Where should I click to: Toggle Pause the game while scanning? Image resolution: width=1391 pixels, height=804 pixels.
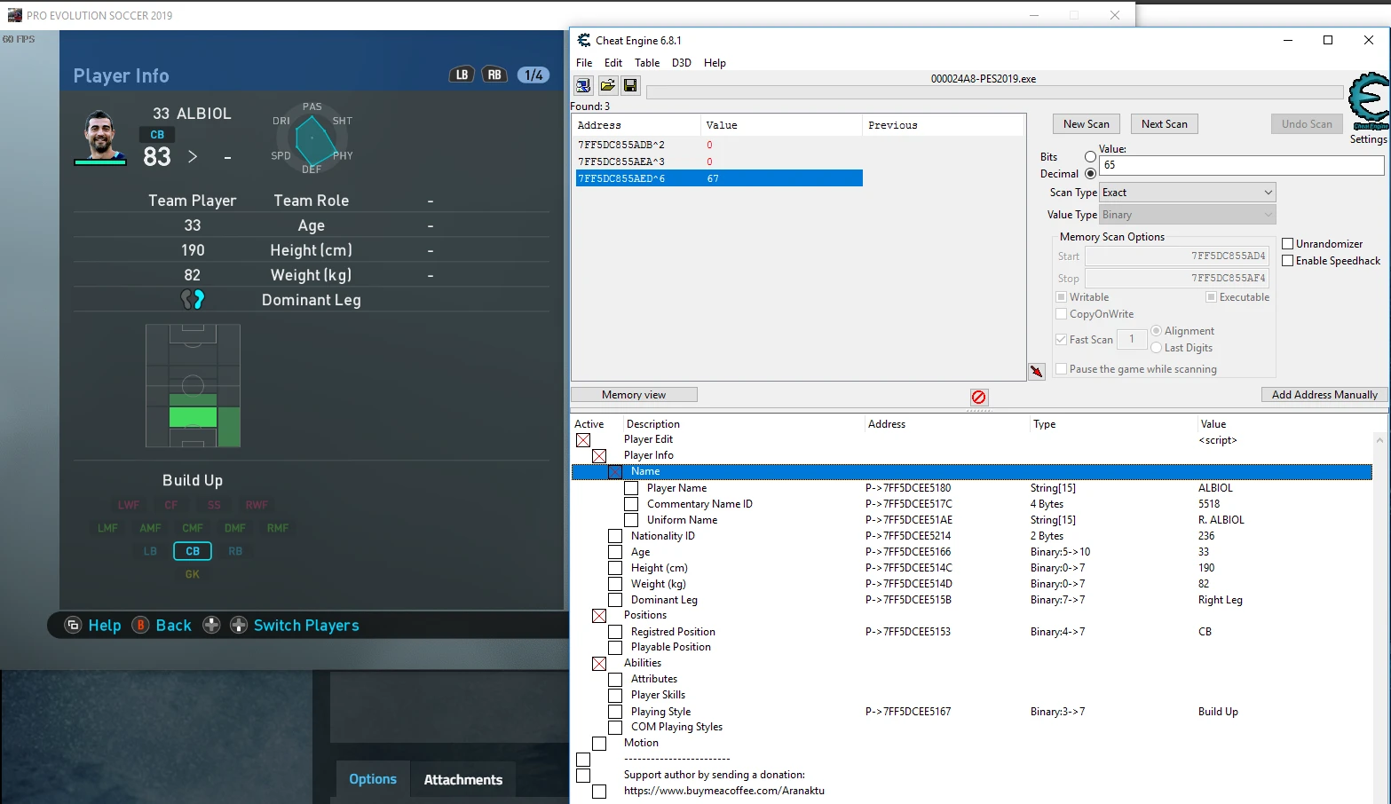point(1061,368)
